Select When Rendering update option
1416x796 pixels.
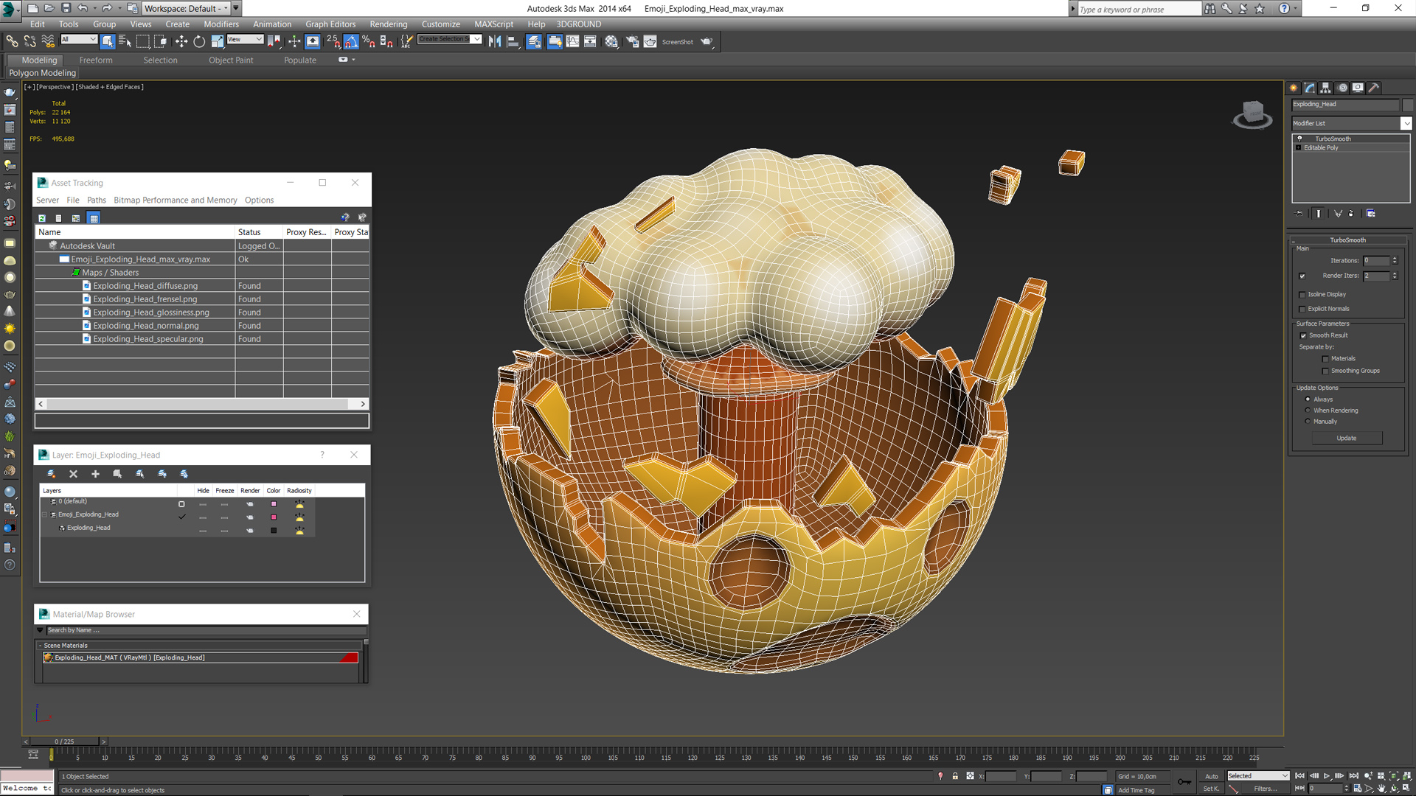click(1308, 411)
